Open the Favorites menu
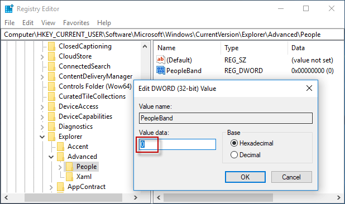 point(76,23)
